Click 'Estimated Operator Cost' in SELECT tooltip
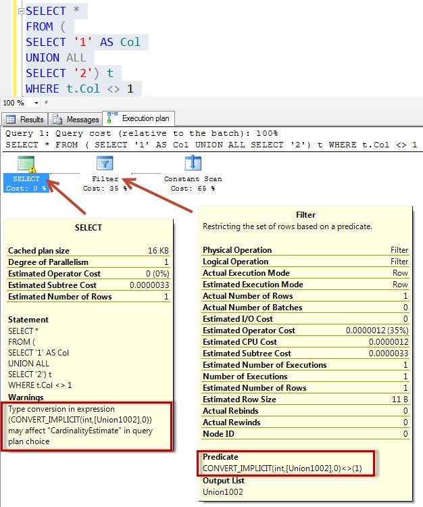The height and width of the screenshot is (507, 423). (89, 274)
